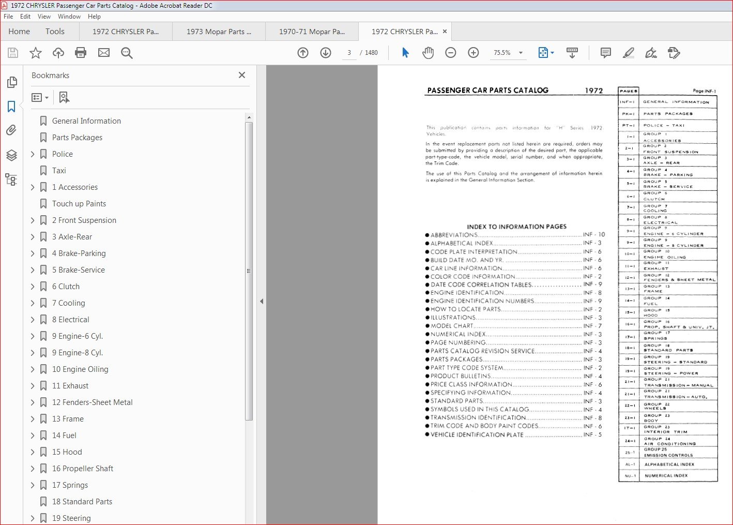This screenshot has height=525, width=733.
Task: Open the Attachments paperclip panel
Action: click(11, 130)
